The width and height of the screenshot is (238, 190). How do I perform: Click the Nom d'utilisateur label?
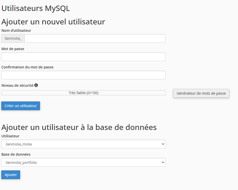point(16,31)
